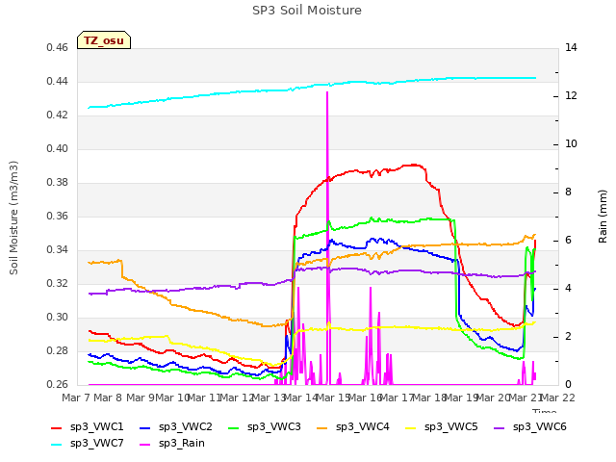Select sp3_VWC5 legend entry
This screenshot has width=616, height=462.
point(442,427)
